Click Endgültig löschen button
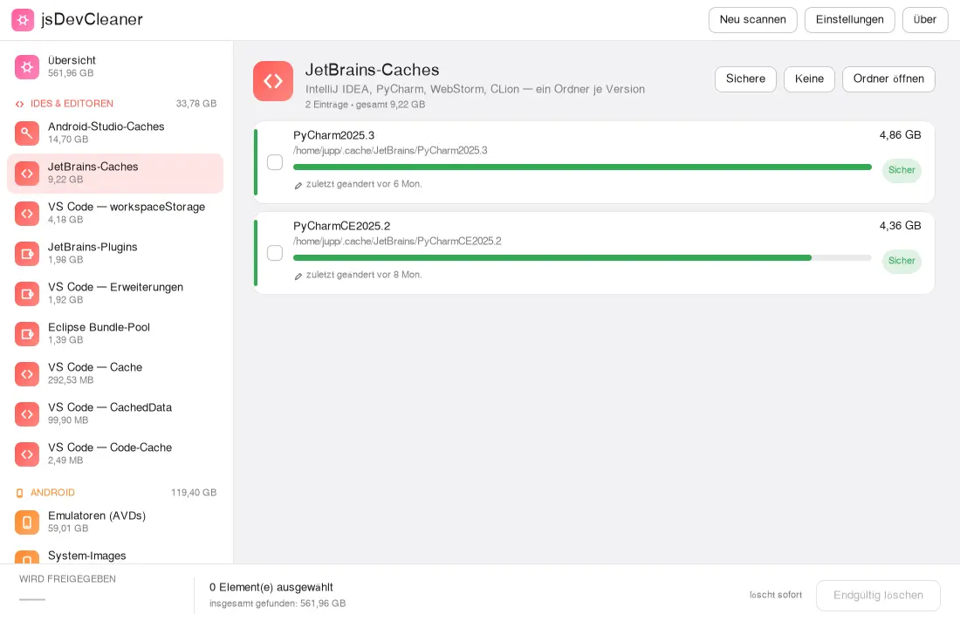Image resolution: width=960 pixels, height=628 pixels. (878, 595)
